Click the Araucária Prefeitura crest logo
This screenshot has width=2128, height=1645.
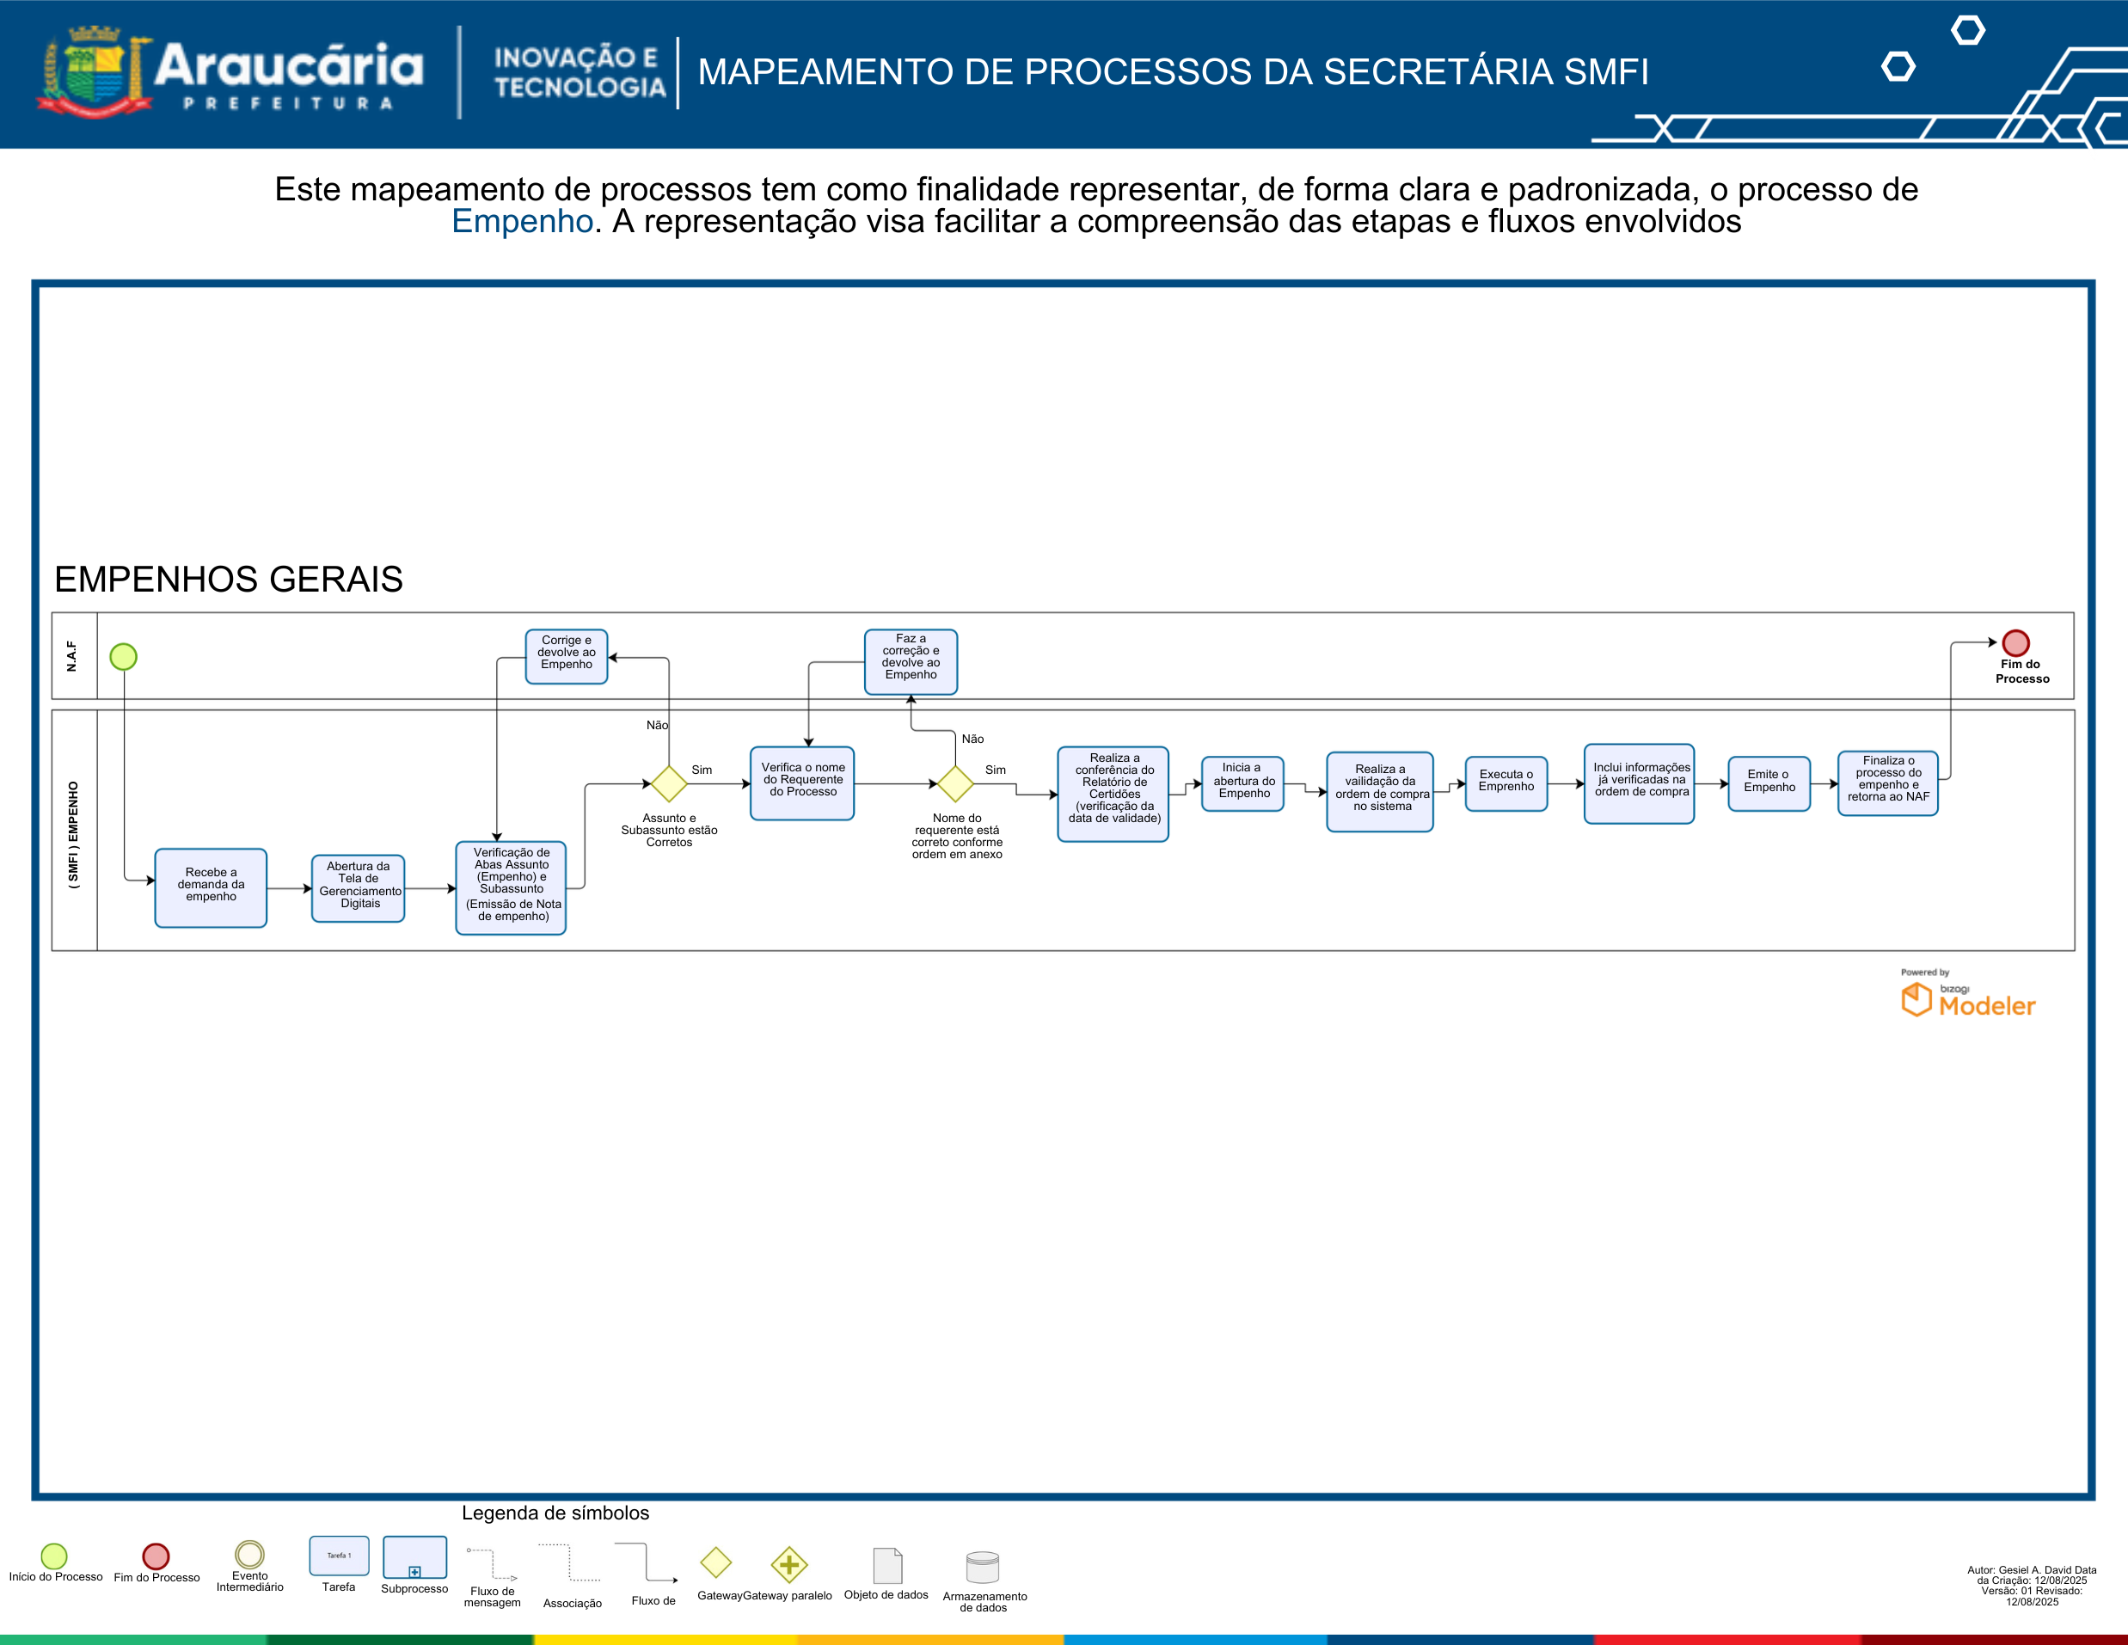(x=95, y=72)
